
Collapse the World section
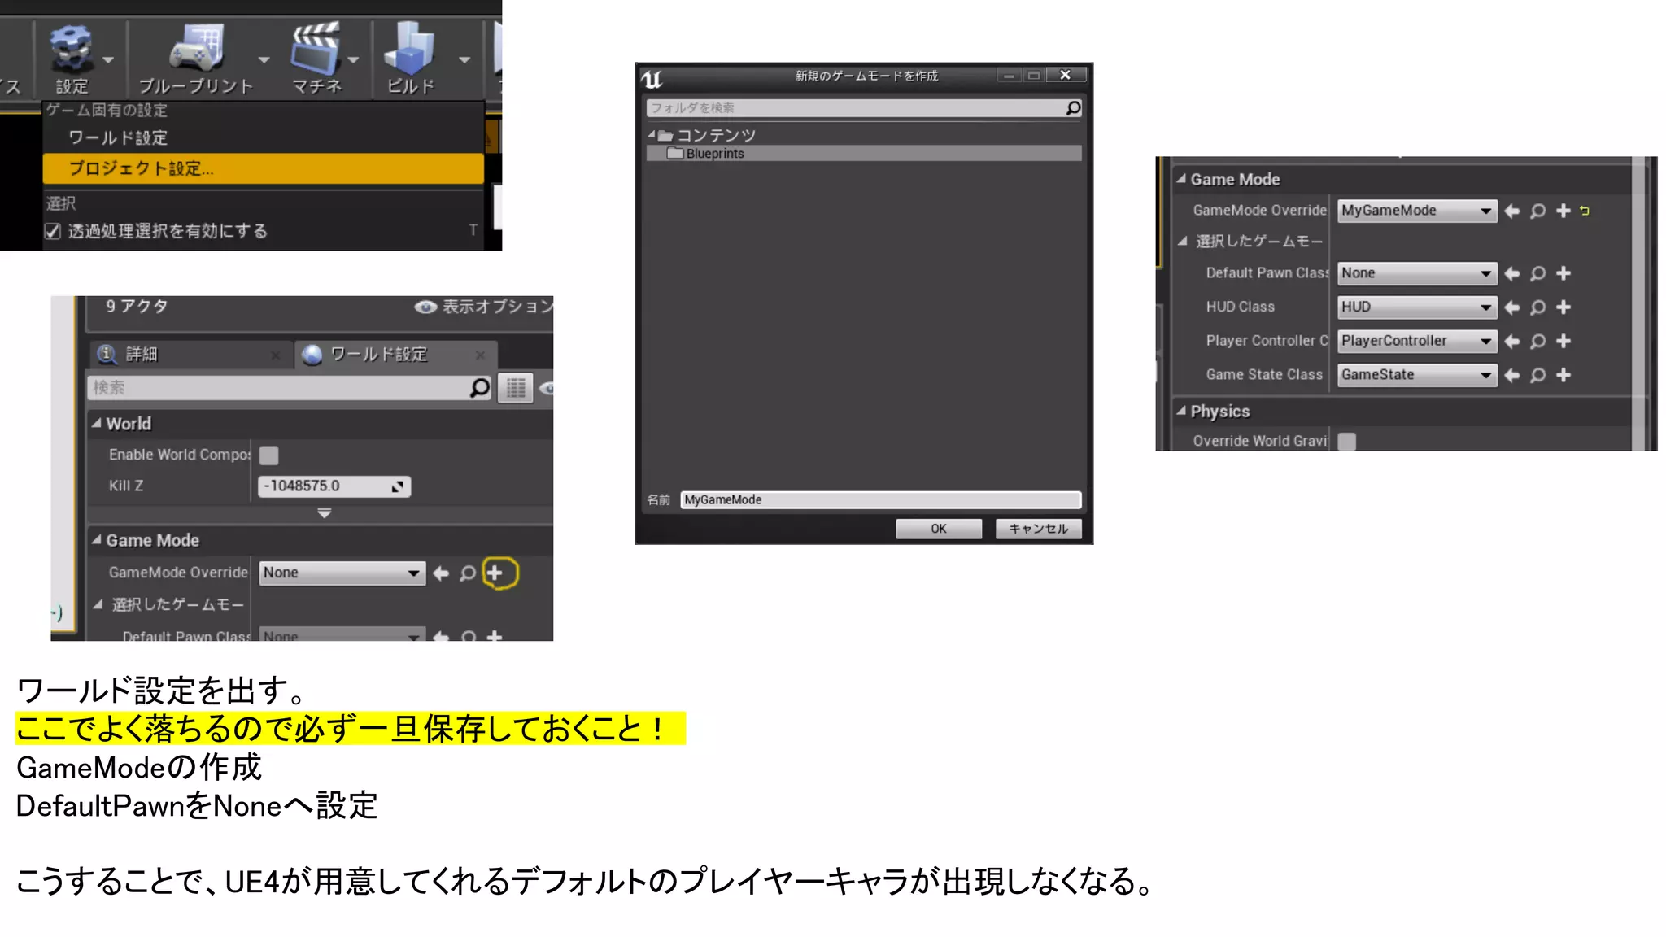click(97, 423)
